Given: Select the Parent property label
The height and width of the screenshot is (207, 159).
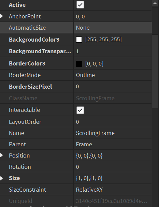Looking at the screenshot, I should [17, 144].
